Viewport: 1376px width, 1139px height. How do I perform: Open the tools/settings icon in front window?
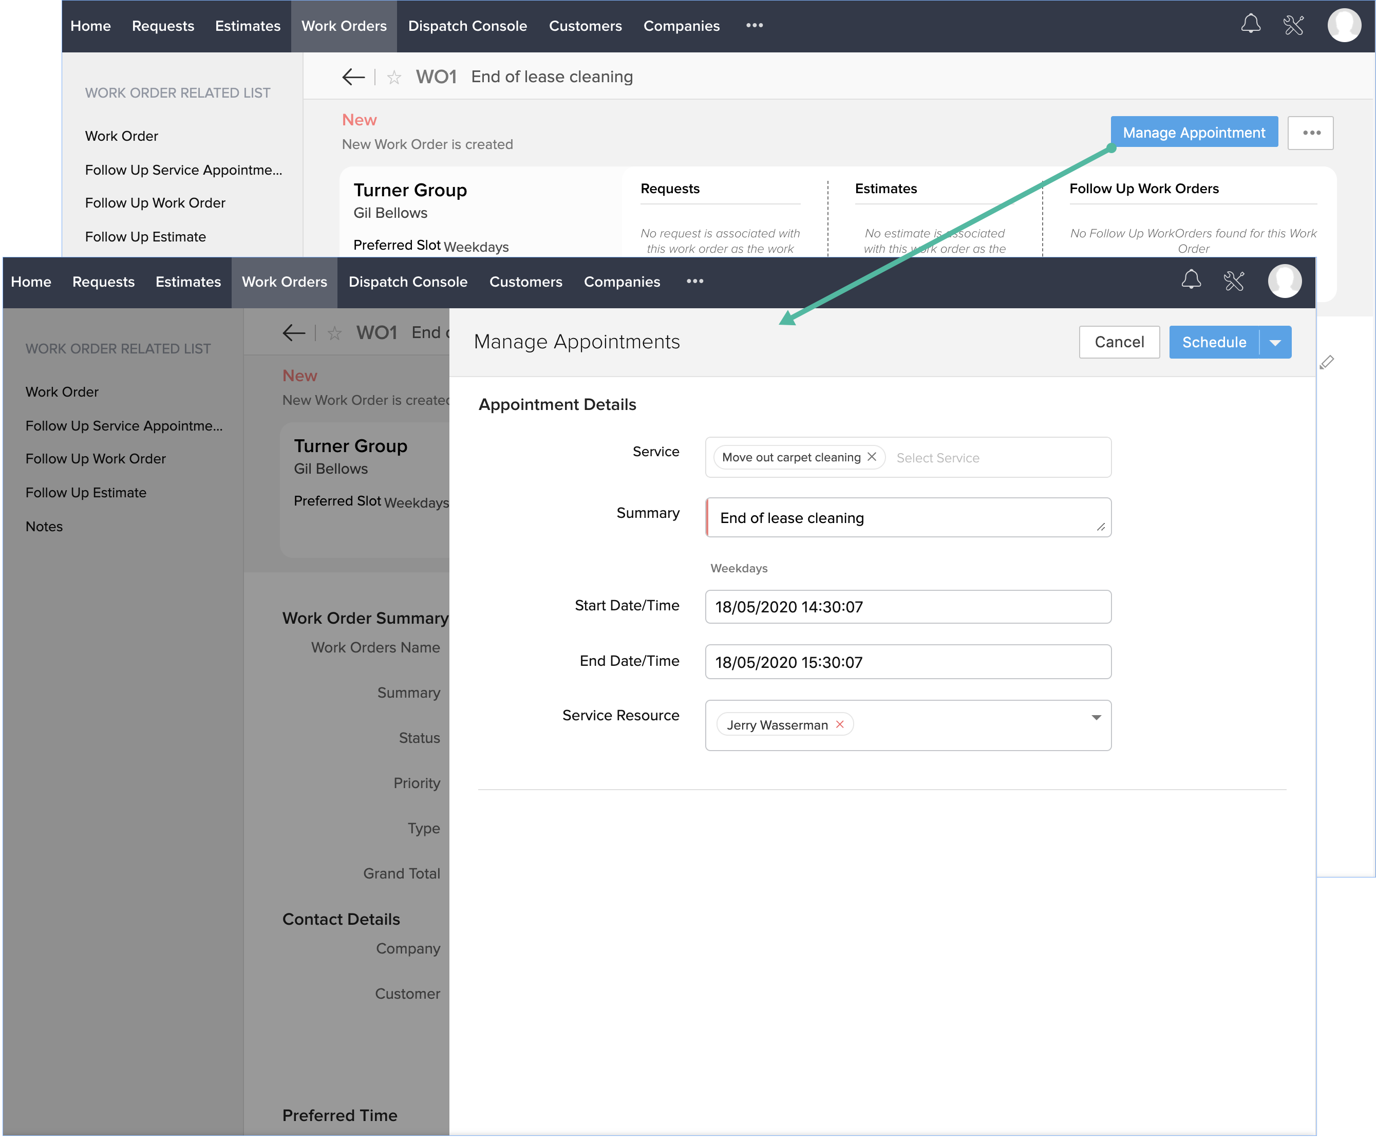(x=1233, y=281)
